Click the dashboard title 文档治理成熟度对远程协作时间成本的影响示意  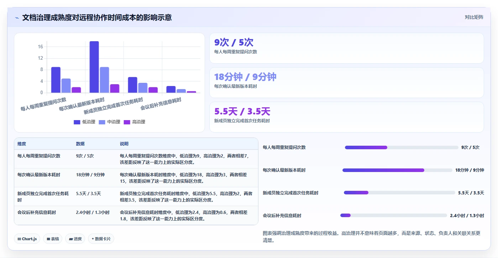coord(97,17)
